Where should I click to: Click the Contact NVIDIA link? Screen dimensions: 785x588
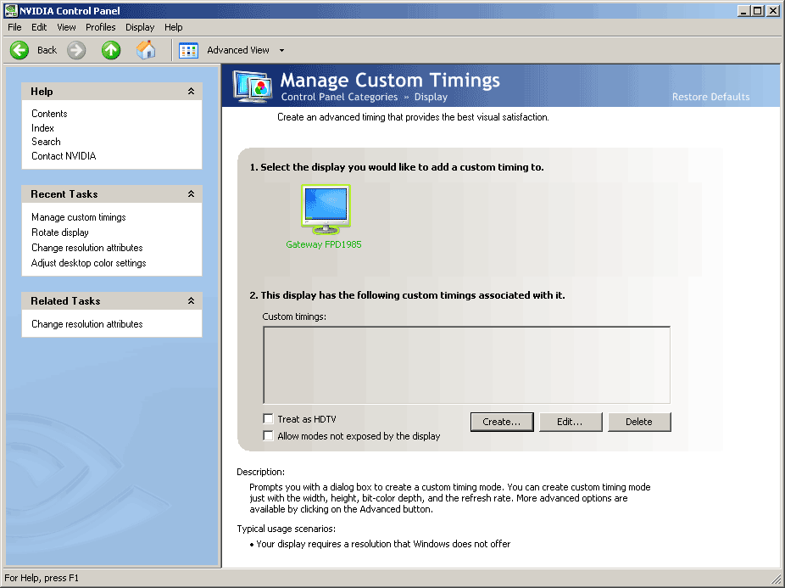64,156
